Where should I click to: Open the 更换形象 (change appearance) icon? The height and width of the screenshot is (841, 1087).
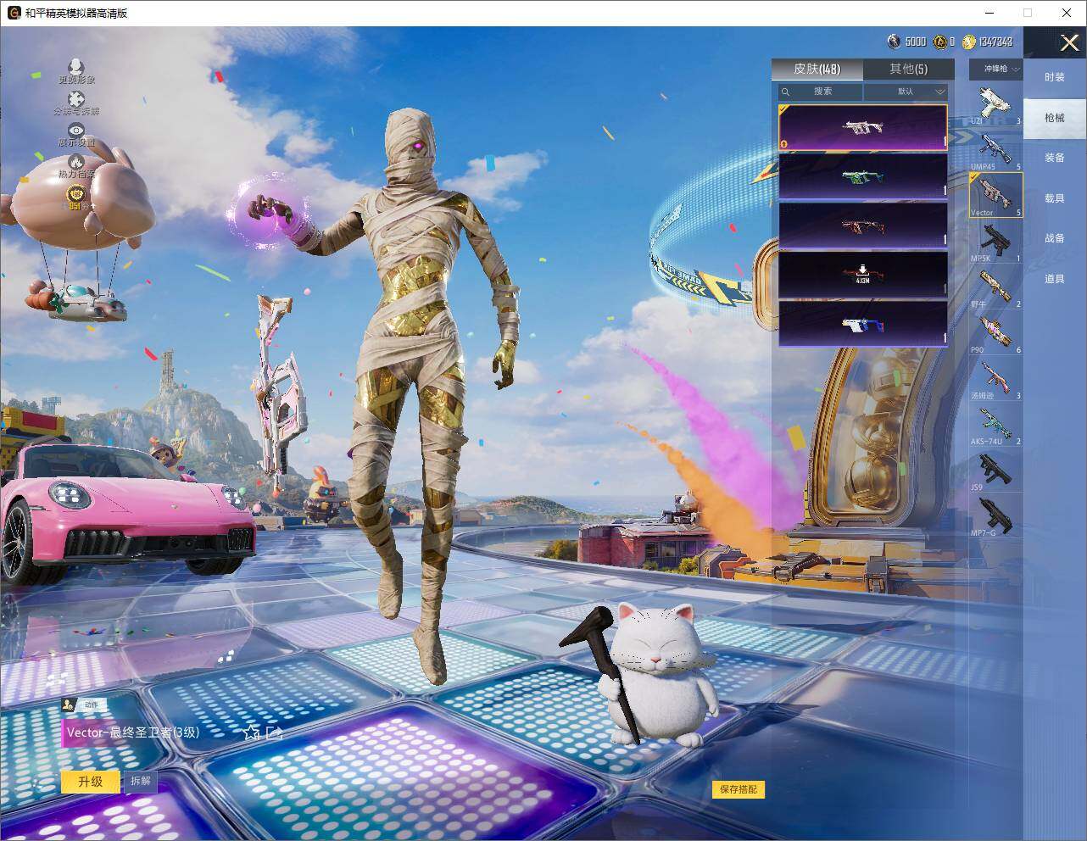point(76,66)
